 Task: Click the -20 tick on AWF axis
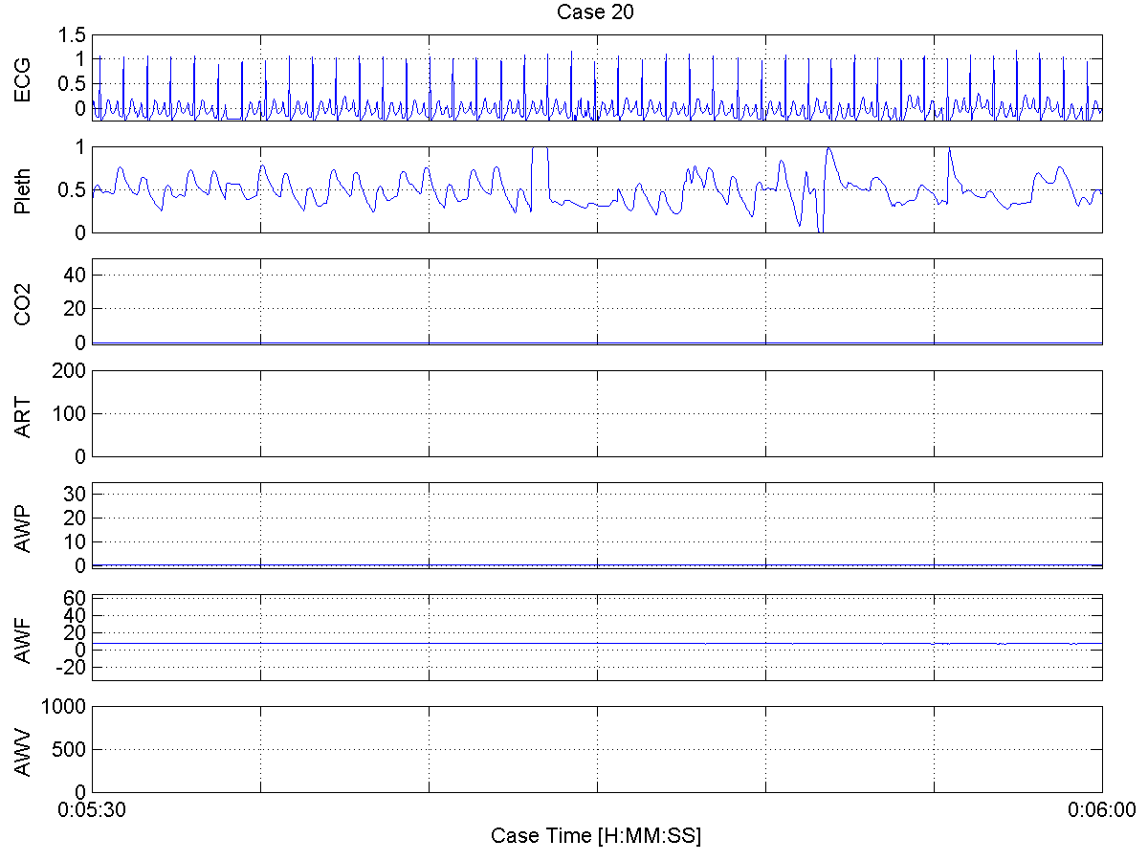pyautogui.click(x=71, y=668)
